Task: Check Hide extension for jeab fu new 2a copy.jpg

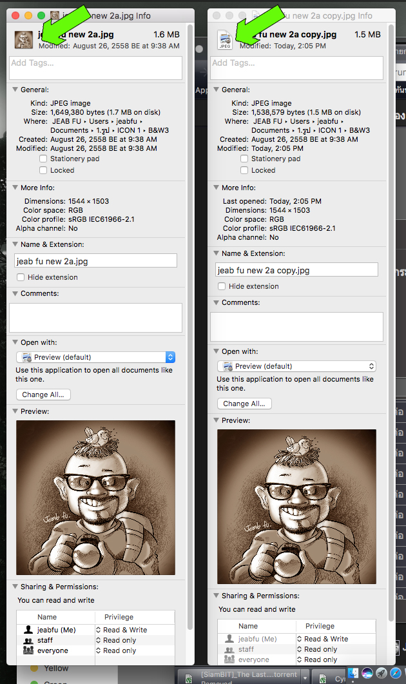Action: tap(222, 287)
